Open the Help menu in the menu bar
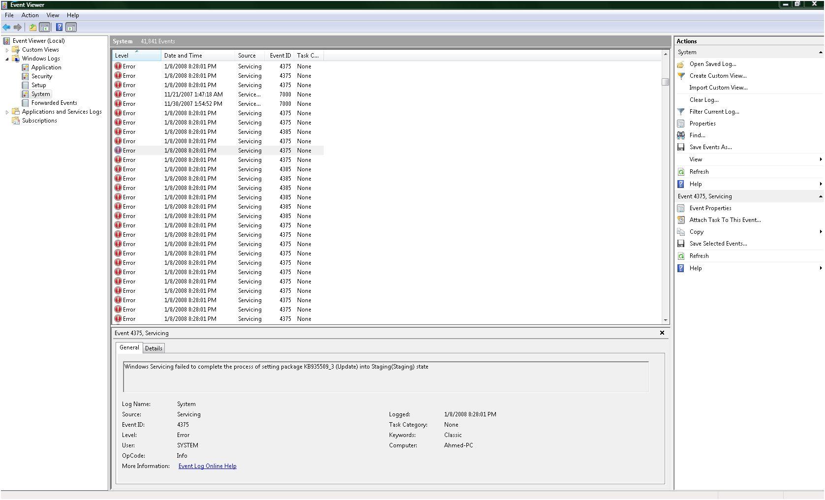The height and width of the screenshot is (500, 825). (x=73, y=15)
